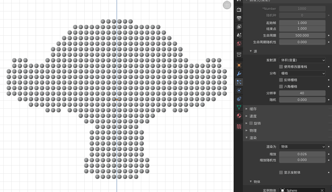Image resolution: width=332 pixels, height=192 pixels.
Task: Toggle orthographic grid view gizmo button
Action: (x=227, y=5)
